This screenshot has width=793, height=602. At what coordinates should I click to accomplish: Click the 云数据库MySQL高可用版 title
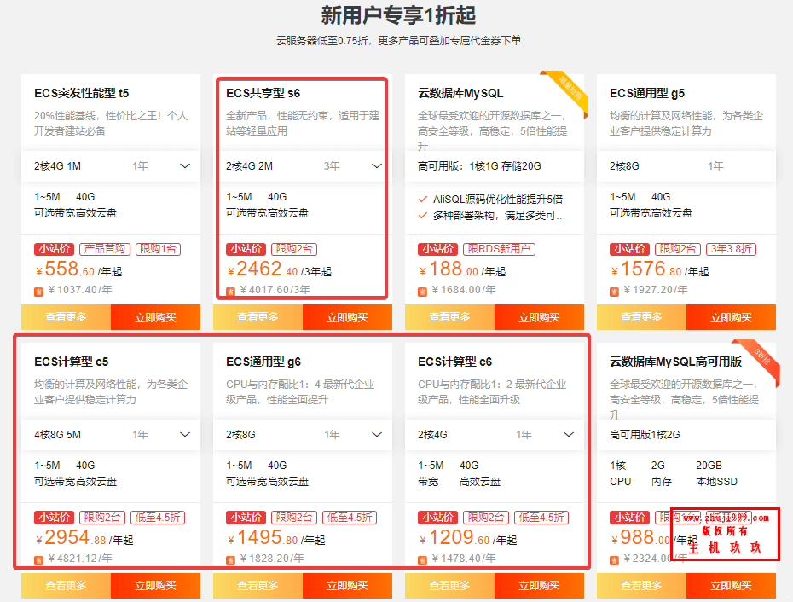(x=675, y=362)
